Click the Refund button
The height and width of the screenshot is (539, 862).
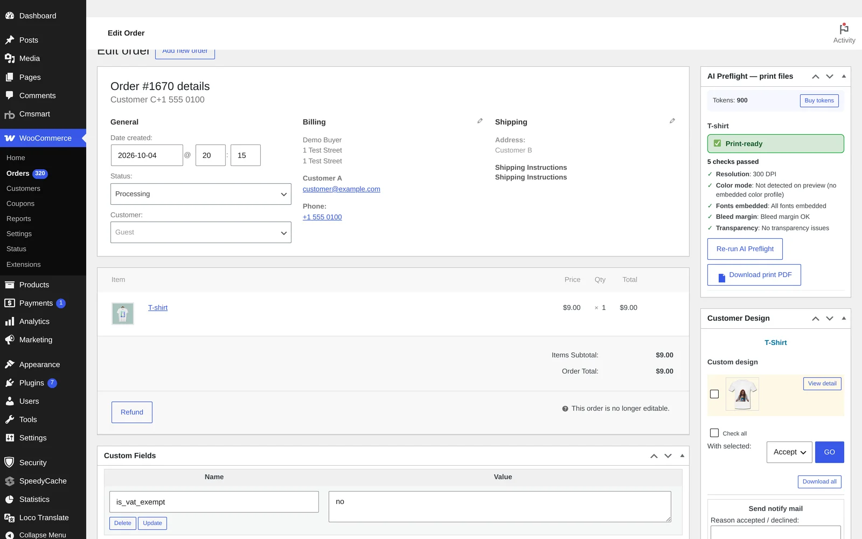[x=132, y=412]
